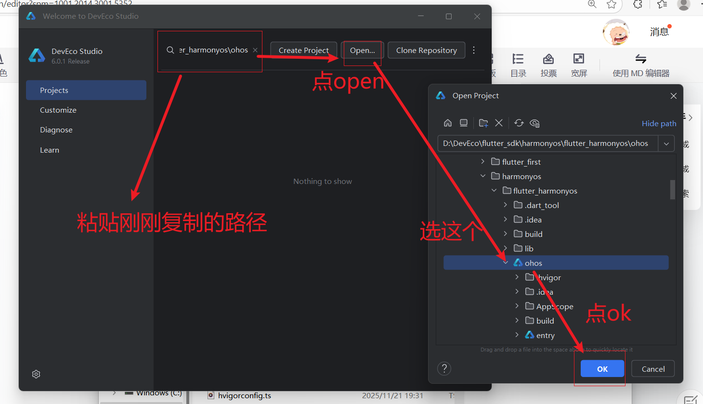Image resolution: width=703 pixels, height=404 pixels.
Task: Click the Delete icon in Open Project toolbar
Action: (x=499, y=123)
